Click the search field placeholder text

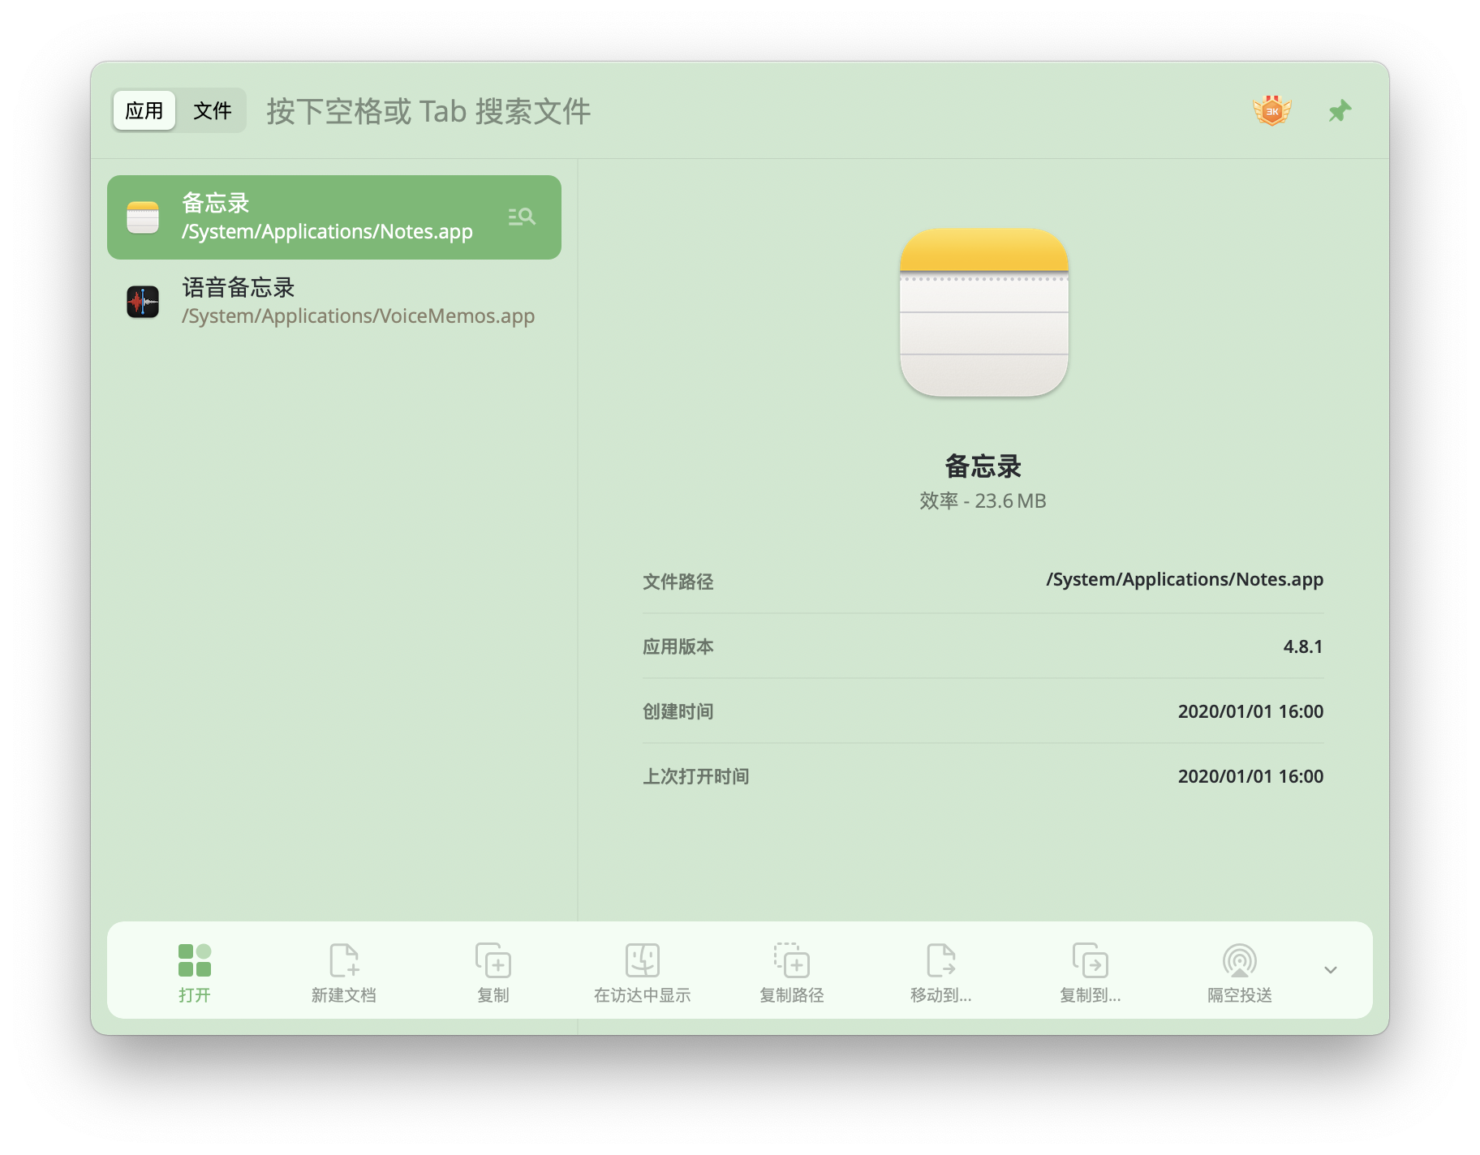click(428, 111)
